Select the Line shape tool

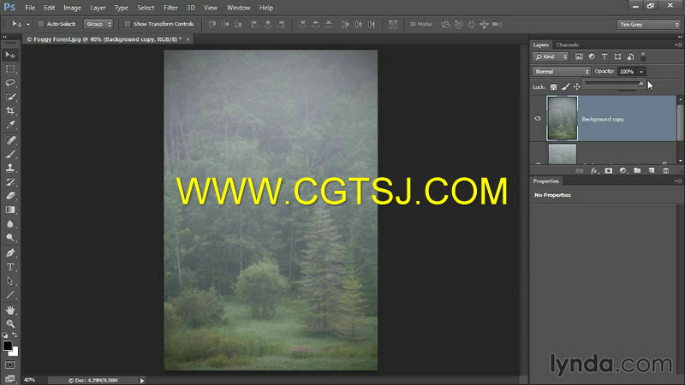tap(10, 295)
